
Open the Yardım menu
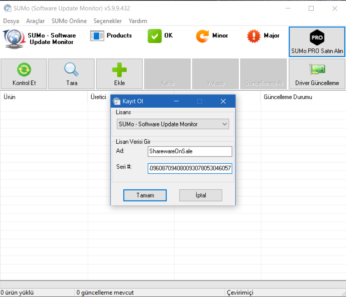pos(138,21)
